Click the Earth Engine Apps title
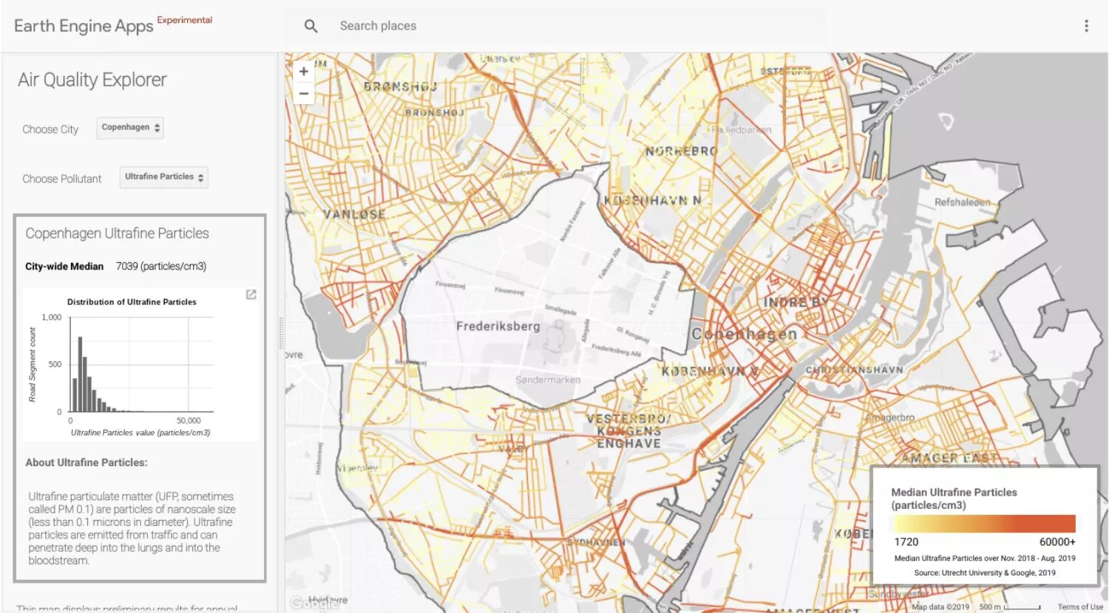This screenshot has width=1109, height=613. tap(84, 26)
